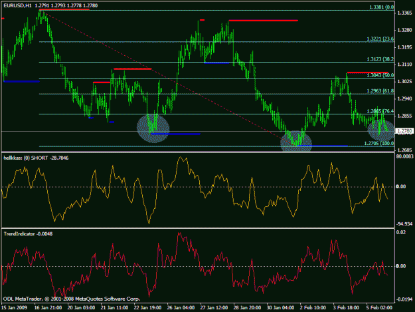Select the 1.3123 (38.2) Fibonacci level label

pos(380,59)
